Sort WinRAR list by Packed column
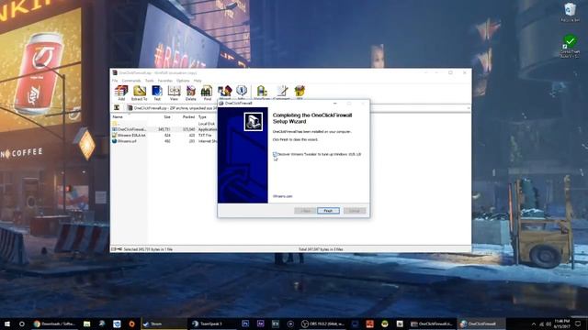 click(x=188, y=117)
